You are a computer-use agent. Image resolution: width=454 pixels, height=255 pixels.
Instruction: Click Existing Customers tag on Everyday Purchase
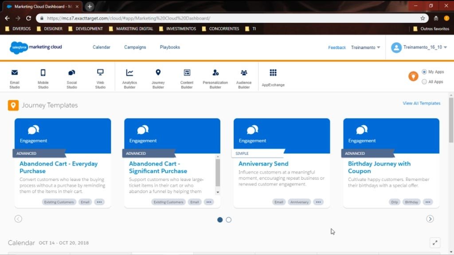click(x=59, y=202)
